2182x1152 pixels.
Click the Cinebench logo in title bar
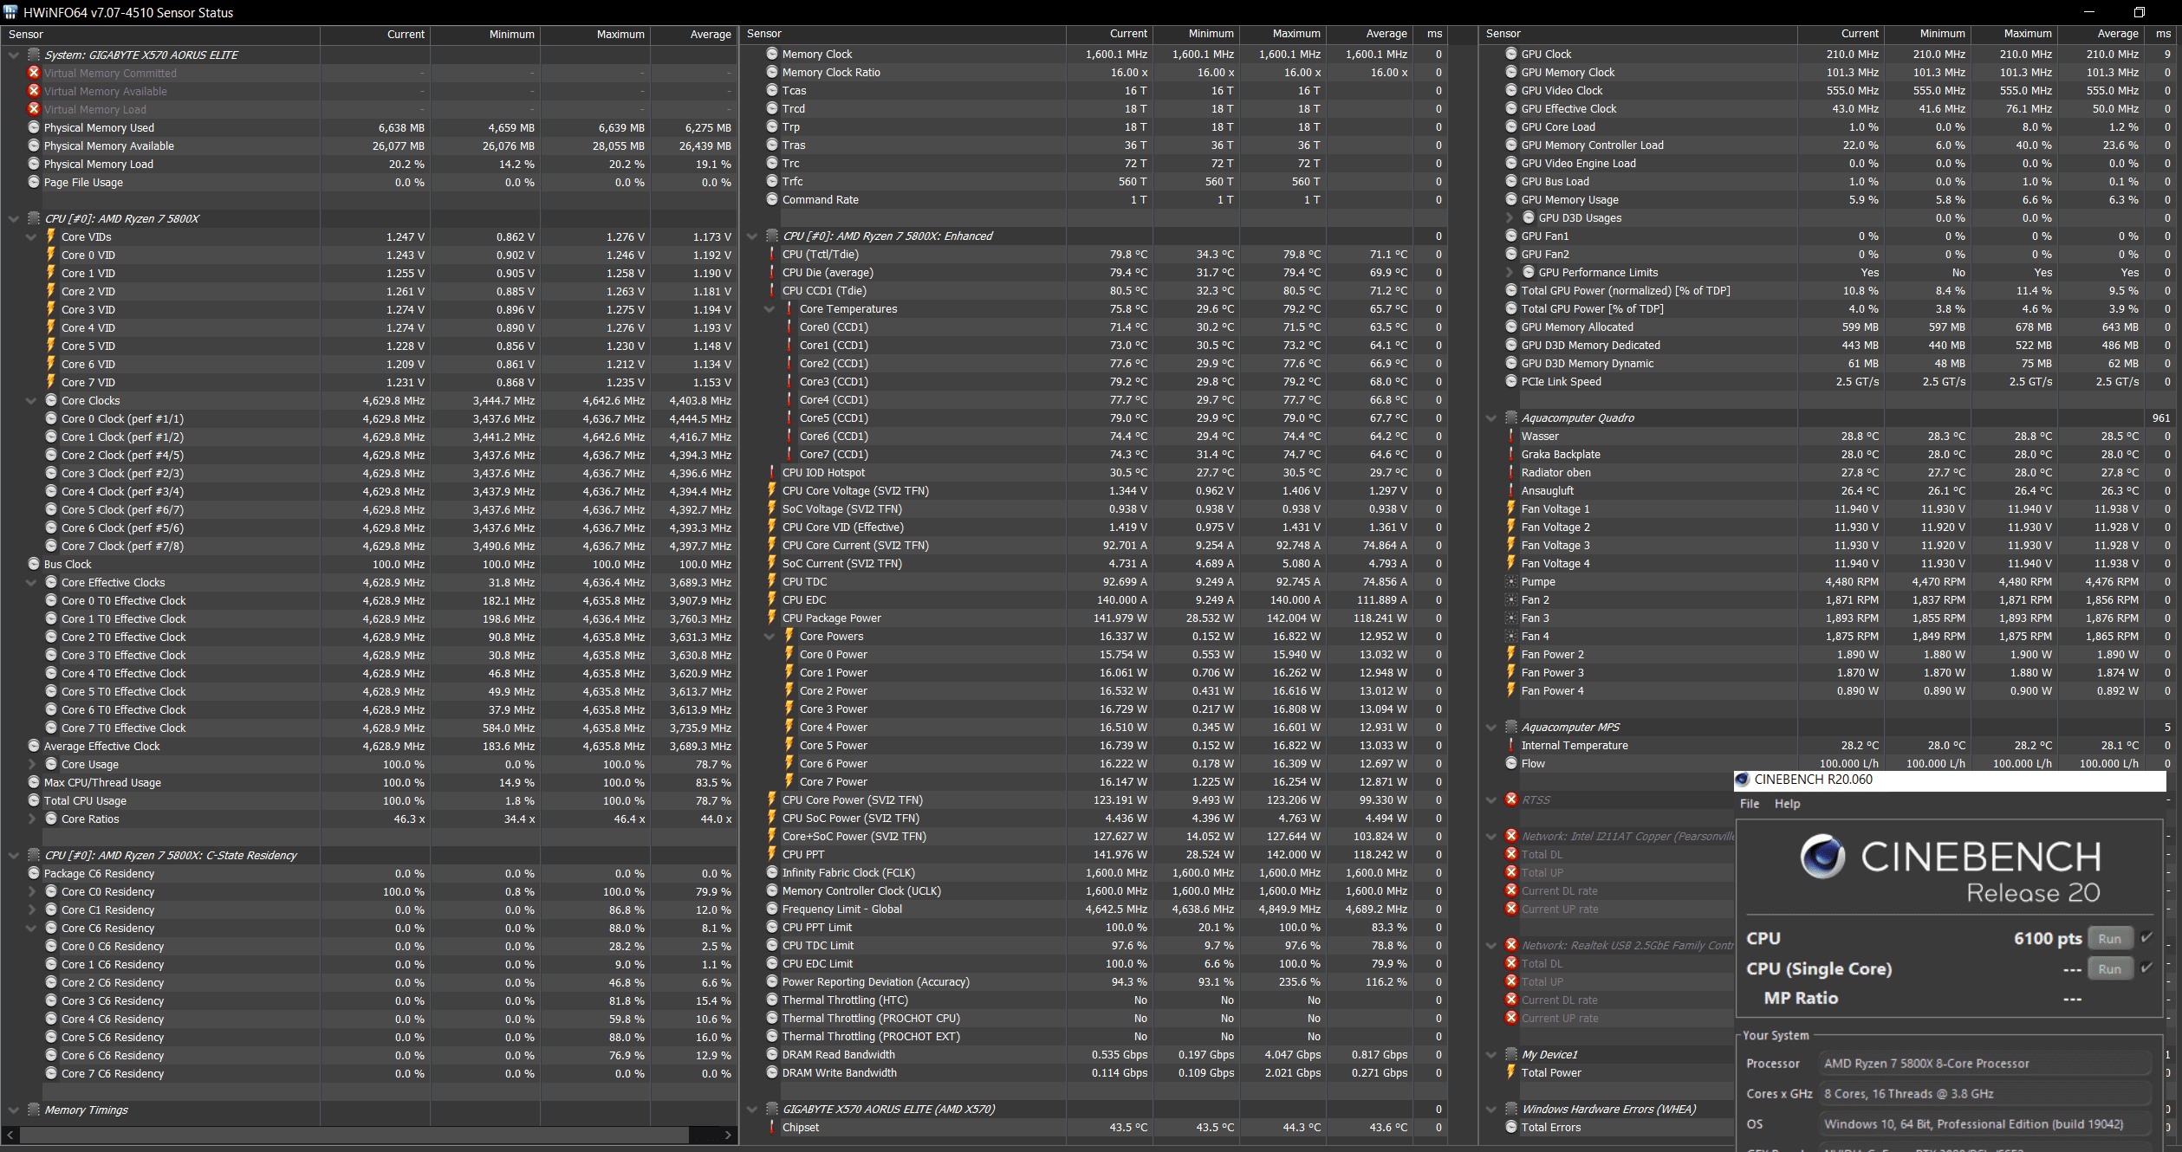[1742, 780]
